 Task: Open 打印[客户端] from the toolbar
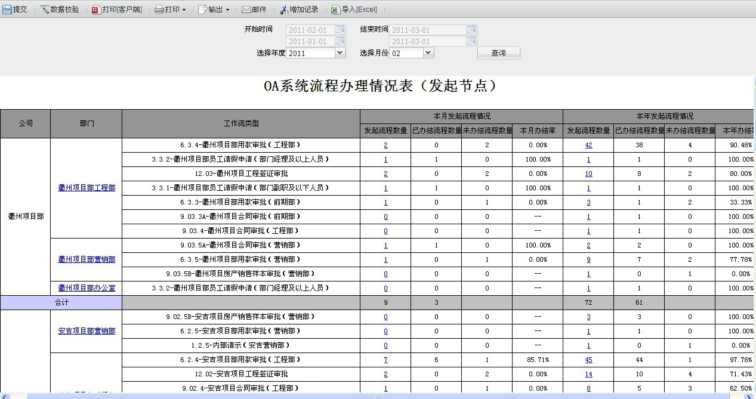pyautogui.click(x=117, y=10)
